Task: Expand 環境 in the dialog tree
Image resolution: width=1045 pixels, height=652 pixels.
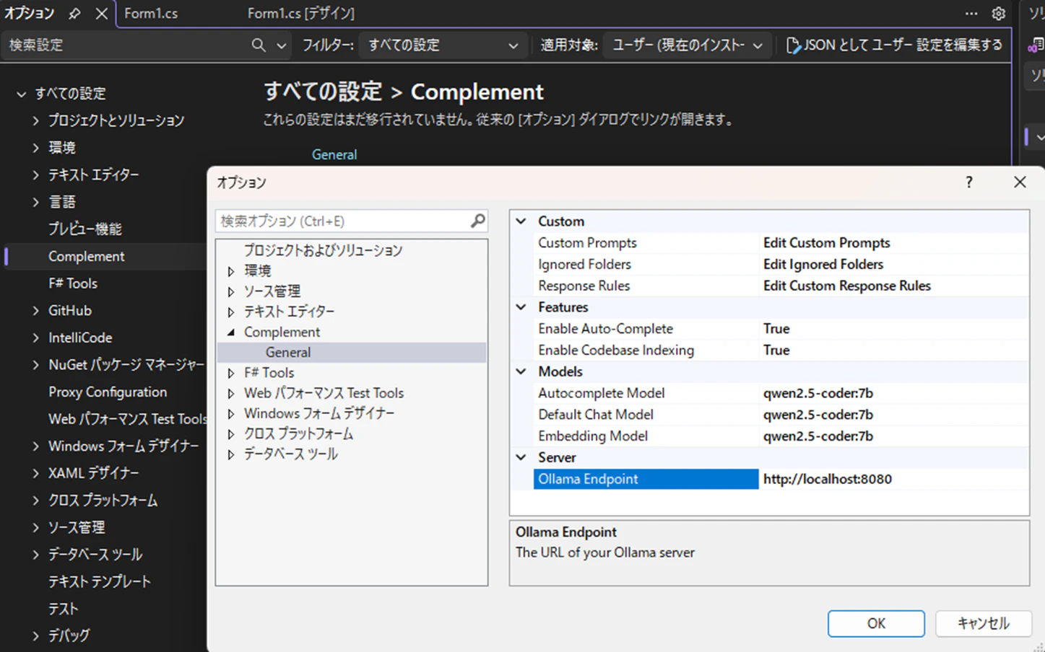Action: pyautogui.click(x=231, y=271)
